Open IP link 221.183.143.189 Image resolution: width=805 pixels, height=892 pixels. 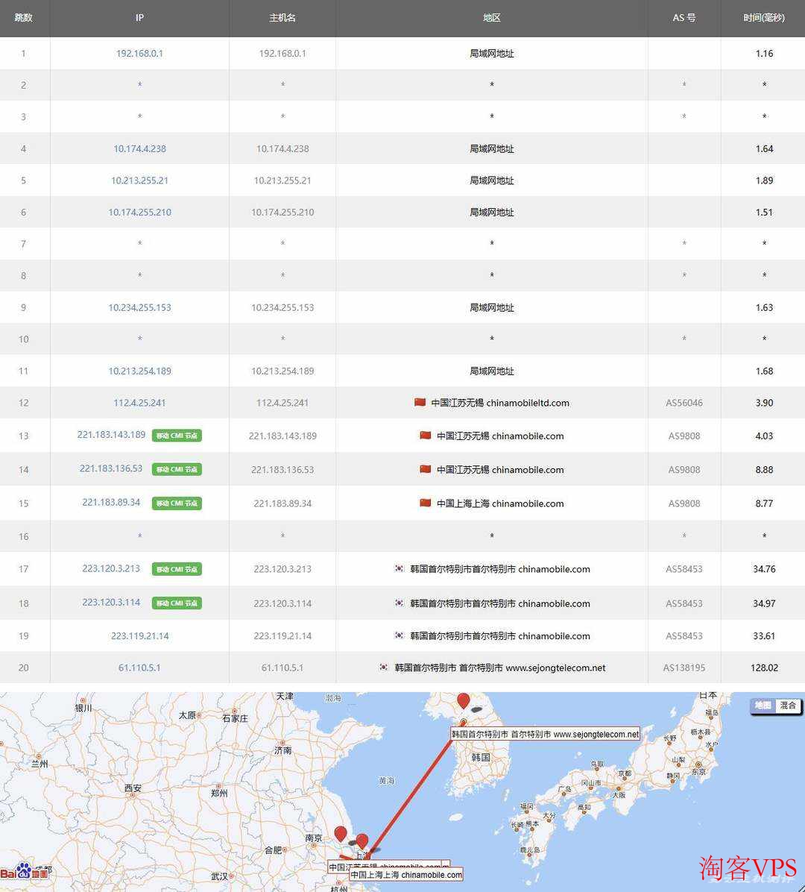pos(111,435)
